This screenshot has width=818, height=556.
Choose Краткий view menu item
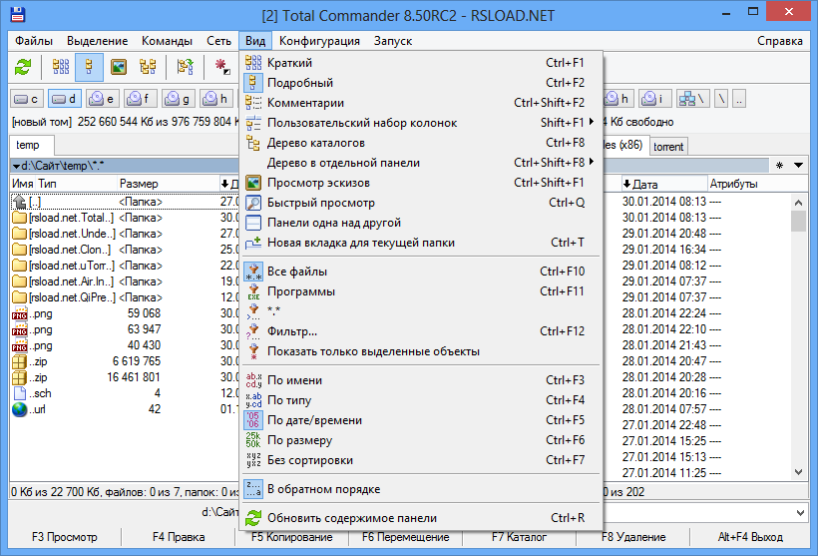click(x=421, y=63)
